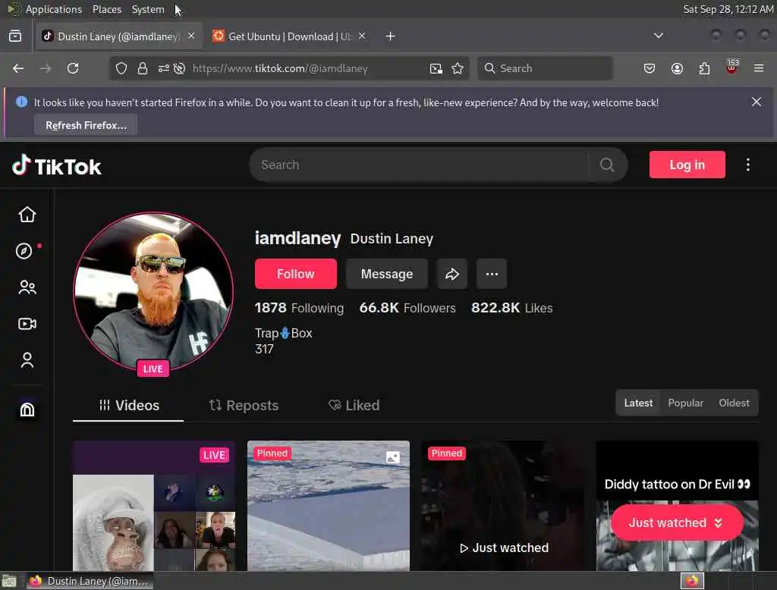The width and height of the screenshot is (777, 590).
Task: Follow the iamdlaney account
Action: click(x=295, y=274)
